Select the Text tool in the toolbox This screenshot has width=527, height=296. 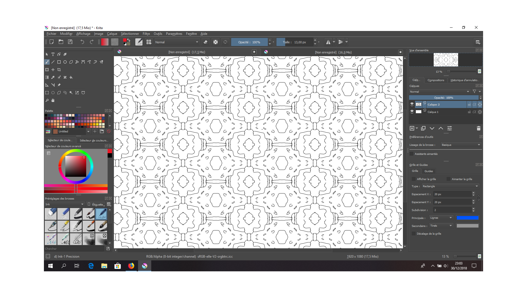point(53,54)
